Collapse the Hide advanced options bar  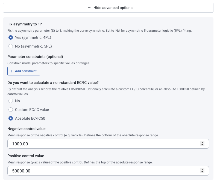point(108,8)
